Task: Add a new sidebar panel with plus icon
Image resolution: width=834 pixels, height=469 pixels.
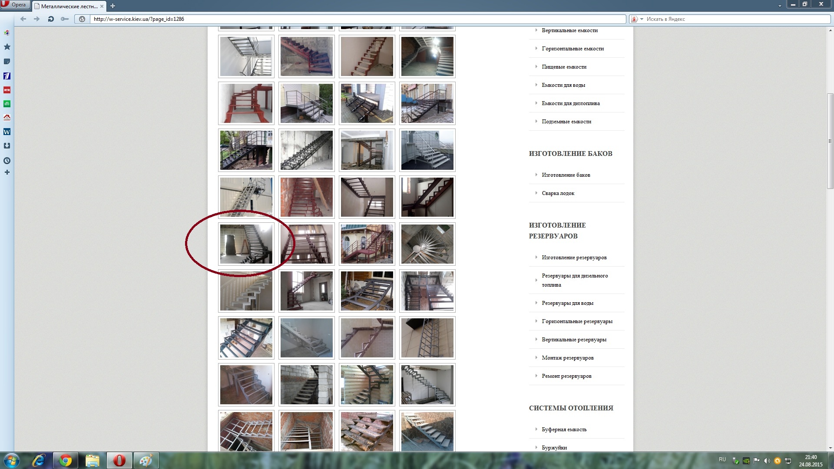Action: 7,172
